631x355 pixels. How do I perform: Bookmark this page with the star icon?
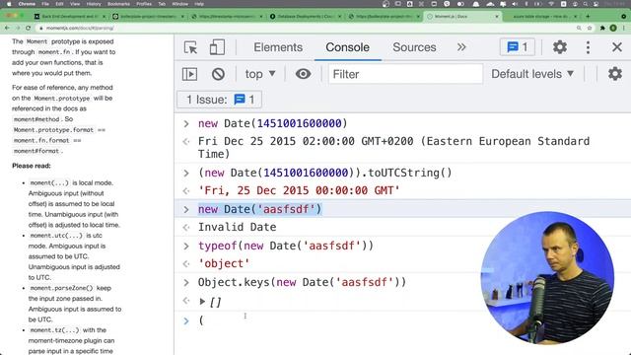point(590,29)
